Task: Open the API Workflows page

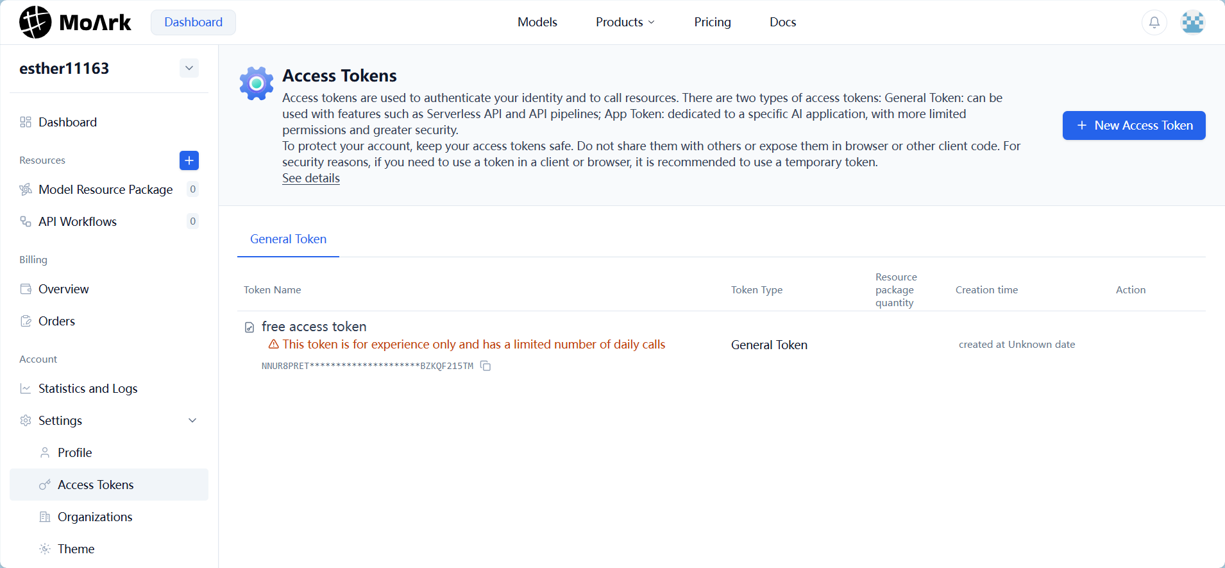Action: [78, 221]
